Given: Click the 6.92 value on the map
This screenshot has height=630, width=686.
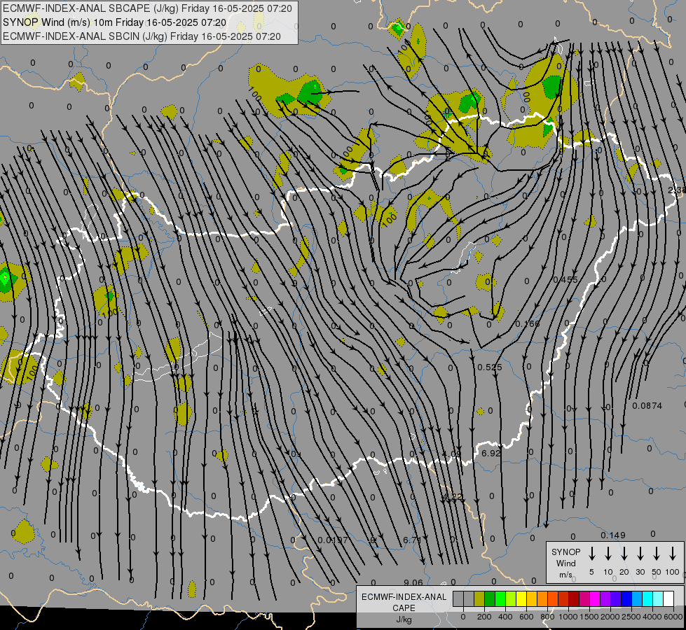Looking at the screenshot, I should pyautogui.click(x=491, y=454).
